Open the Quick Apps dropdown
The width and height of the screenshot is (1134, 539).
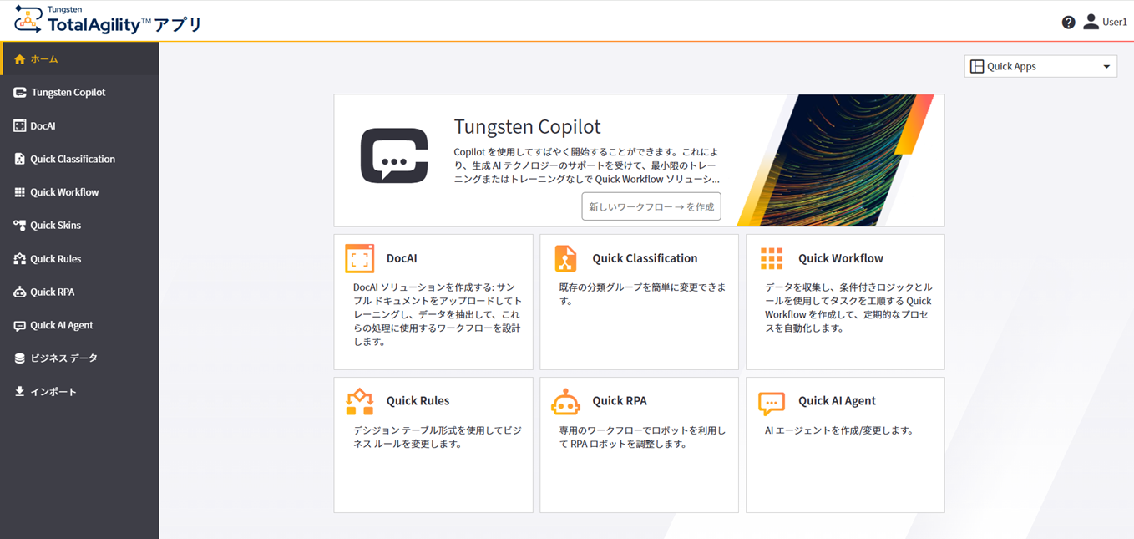[1040, 66]
